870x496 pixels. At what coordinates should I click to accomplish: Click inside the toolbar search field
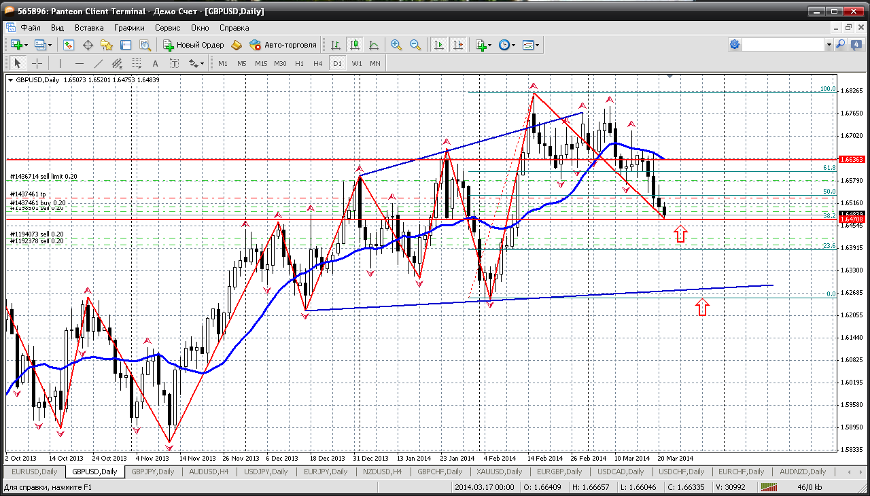pyautogui.click(x=782, y=45)
